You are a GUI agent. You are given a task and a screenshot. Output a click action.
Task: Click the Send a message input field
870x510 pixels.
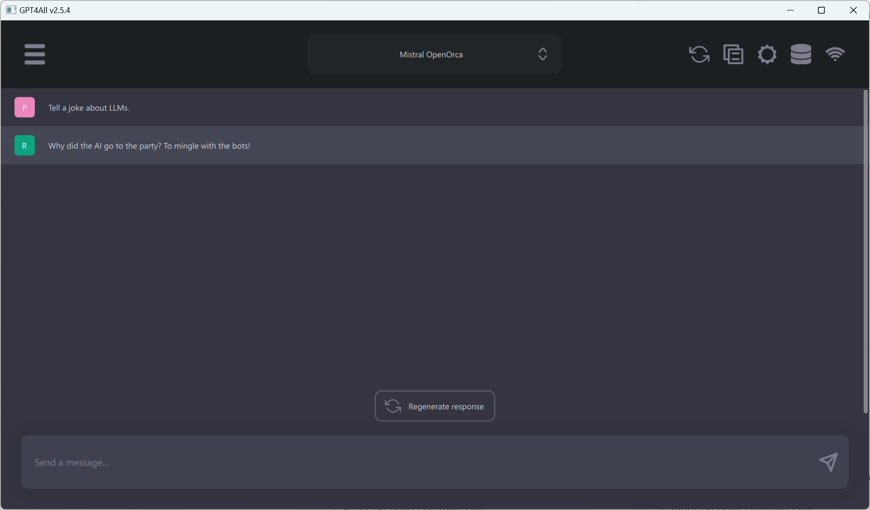[x=416, y=462]
